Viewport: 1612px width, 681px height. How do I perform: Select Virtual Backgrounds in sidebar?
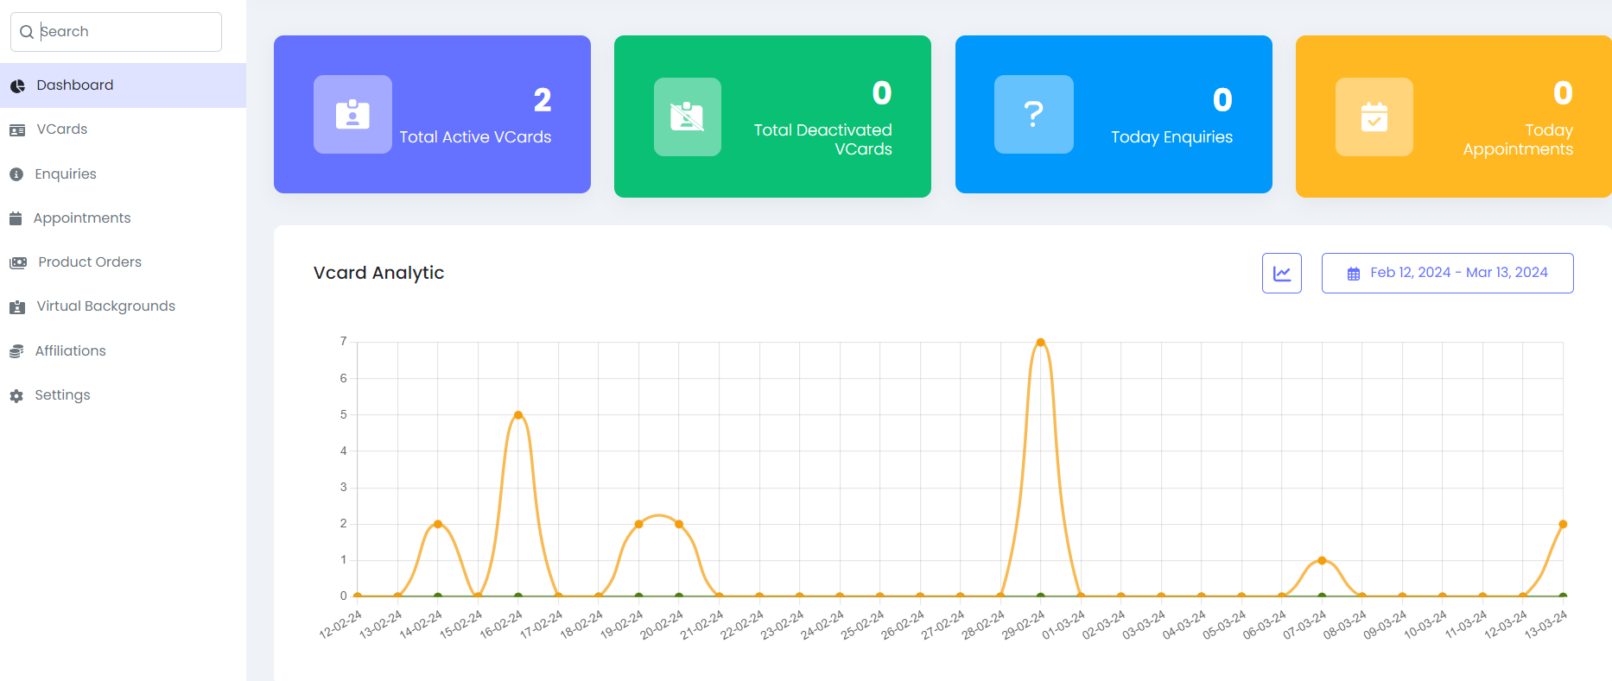(x=105, y=306)
